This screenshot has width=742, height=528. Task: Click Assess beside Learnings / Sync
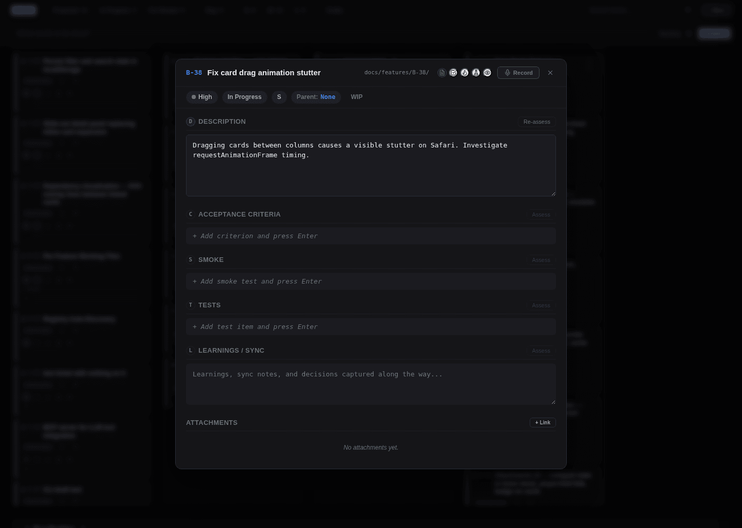[541, 351]
